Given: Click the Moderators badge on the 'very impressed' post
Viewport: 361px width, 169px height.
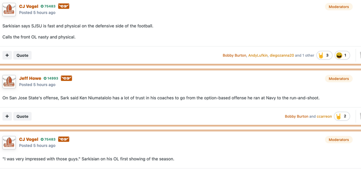Looking at the screenshot, I should tap(339, 140).
